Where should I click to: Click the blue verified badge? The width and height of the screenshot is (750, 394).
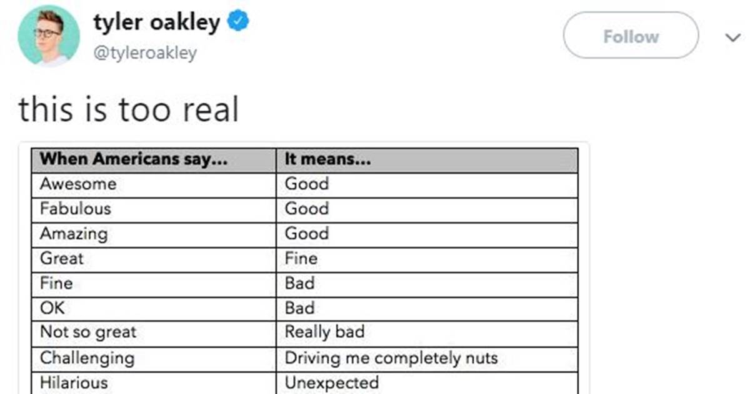[x=239, y=23]
